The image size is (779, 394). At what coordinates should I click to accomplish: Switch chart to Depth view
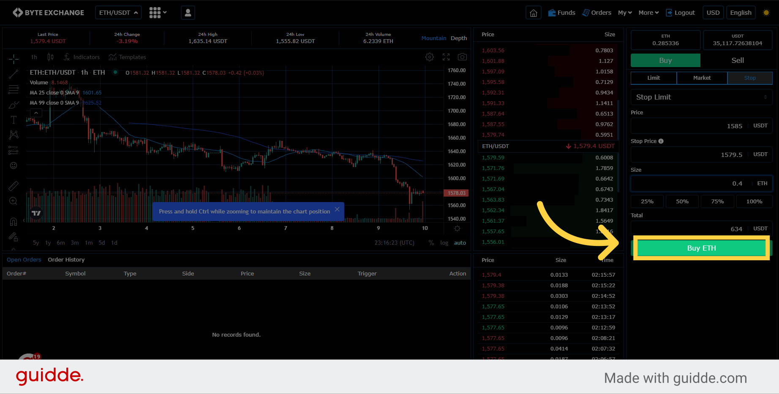[459, 38]
